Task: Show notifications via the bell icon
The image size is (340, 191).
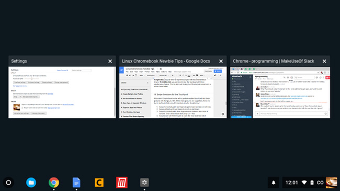Action: point(274,183)
